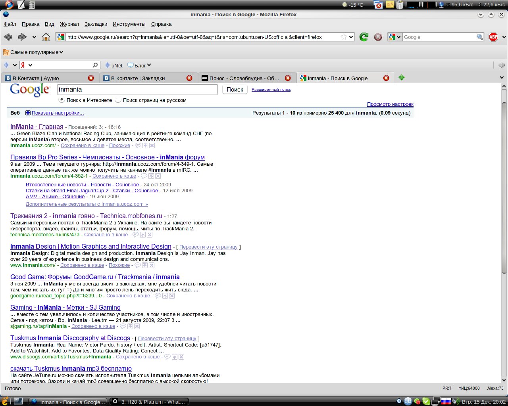Reload the page with the green refresh icon
This screenshot has height=406, width=508.
(x=364, y=37)
